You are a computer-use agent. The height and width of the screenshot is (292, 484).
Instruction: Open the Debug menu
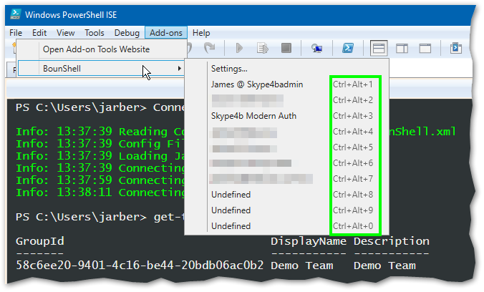point(127,33)
